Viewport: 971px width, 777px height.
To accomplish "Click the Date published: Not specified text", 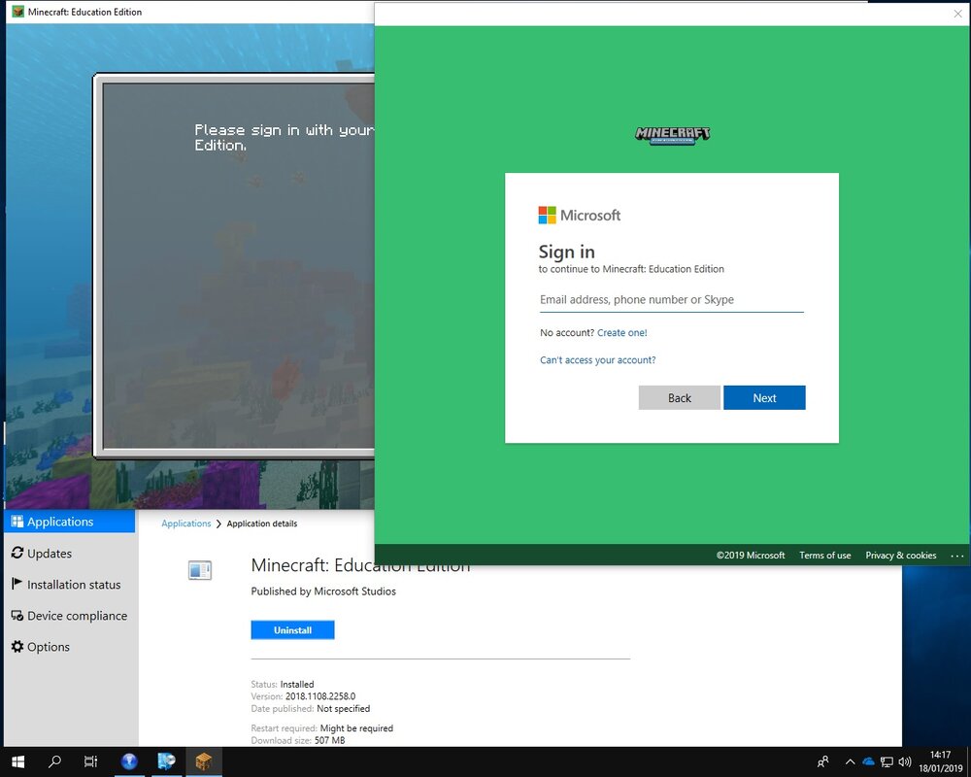I will (x=311, y=709).
